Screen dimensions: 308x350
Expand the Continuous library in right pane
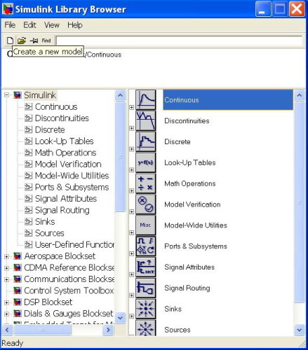(132, 107)
